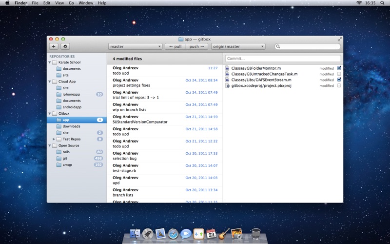Open the Go menu

click(x=71, y=3)
